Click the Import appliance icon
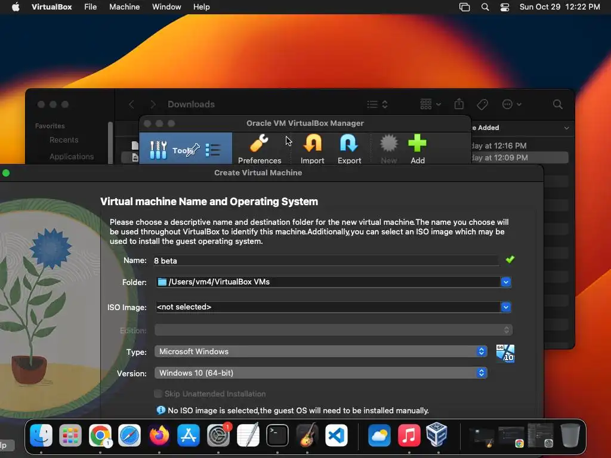Screen dimensions: 611x458 click(313, 148)
